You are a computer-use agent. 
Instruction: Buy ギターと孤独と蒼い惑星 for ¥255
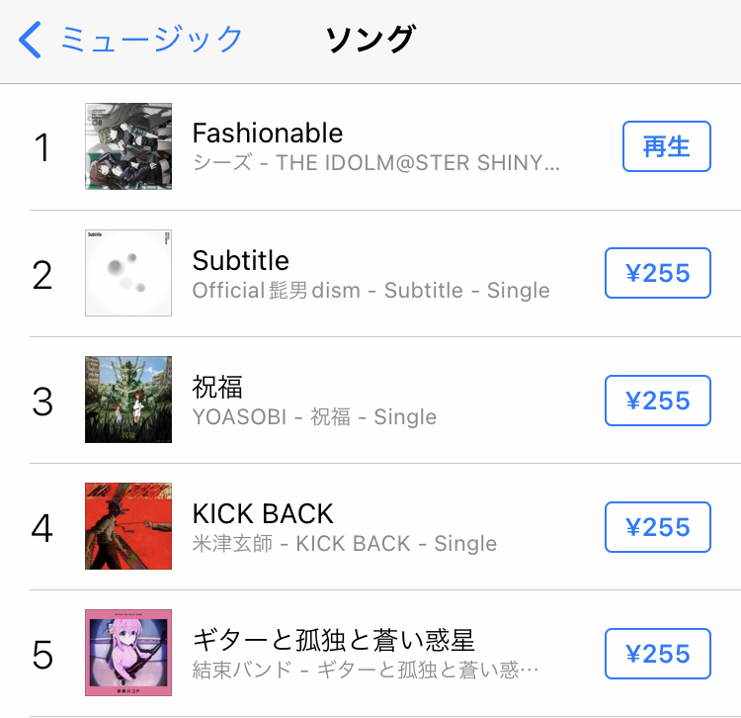(x=657, y=654)
